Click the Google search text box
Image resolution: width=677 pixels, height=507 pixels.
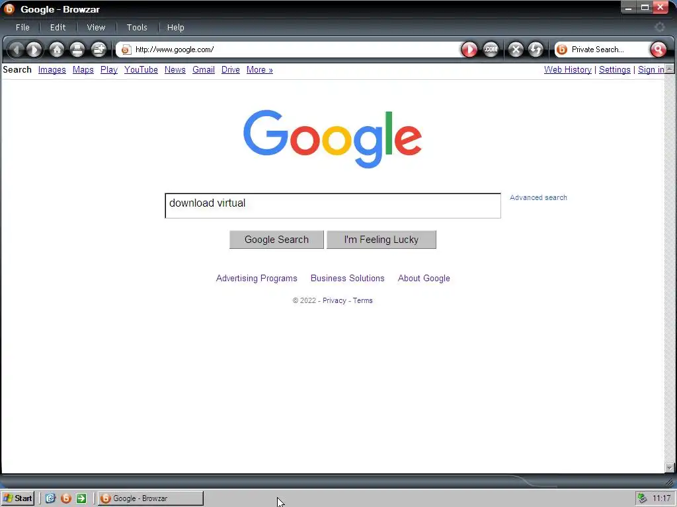(x=333, y=206)
